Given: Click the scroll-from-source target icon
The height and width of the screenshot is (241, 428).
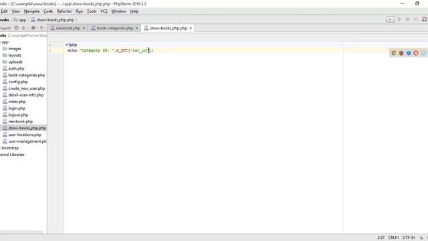Looking at the screenshot, I should point(16,28).
